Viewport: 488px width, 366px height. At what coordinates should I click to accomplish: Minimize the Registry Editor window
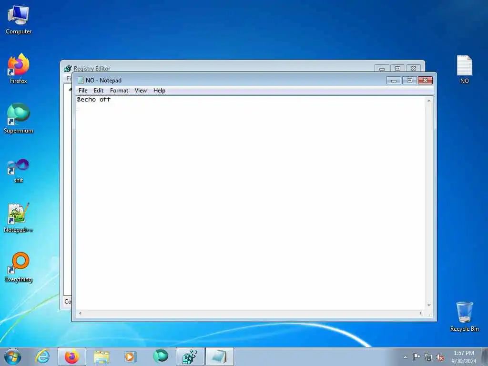pos(382,69)
